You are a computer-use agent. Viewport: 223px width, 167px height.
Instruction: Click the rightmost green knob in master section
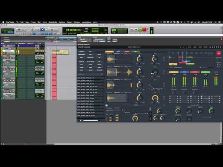[211, 111]
